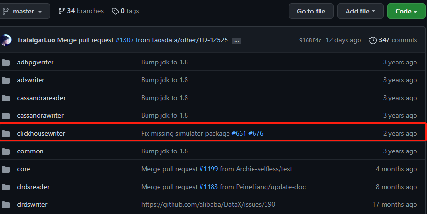Click the drdswriter folder icon
427x214 pixels.
click(6, 205)
